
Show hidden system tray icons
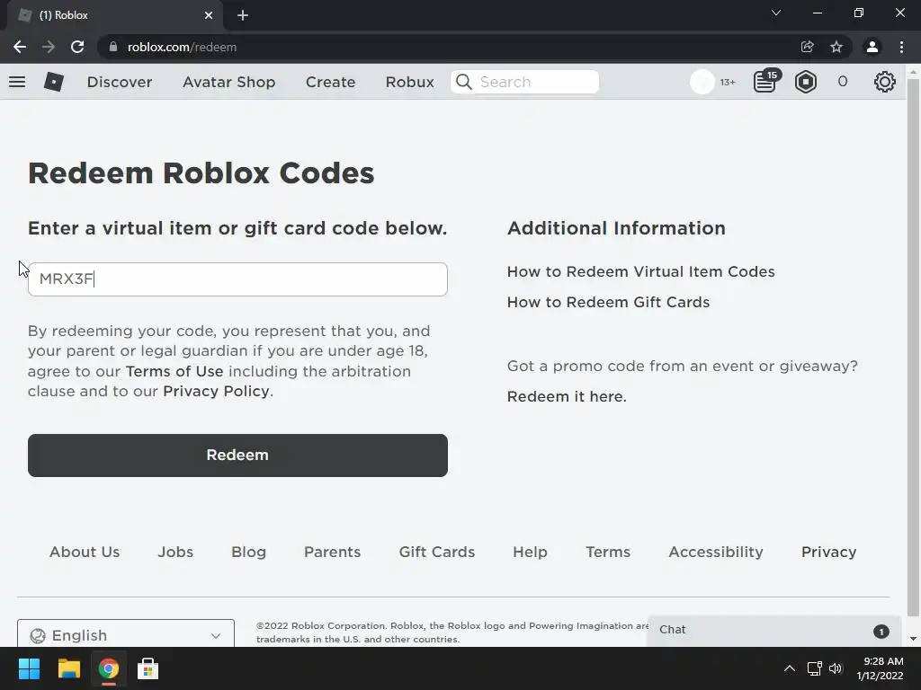tap(790, 668)
